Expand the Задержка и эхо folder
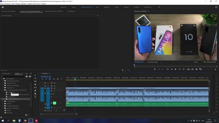 click(3, 83)
